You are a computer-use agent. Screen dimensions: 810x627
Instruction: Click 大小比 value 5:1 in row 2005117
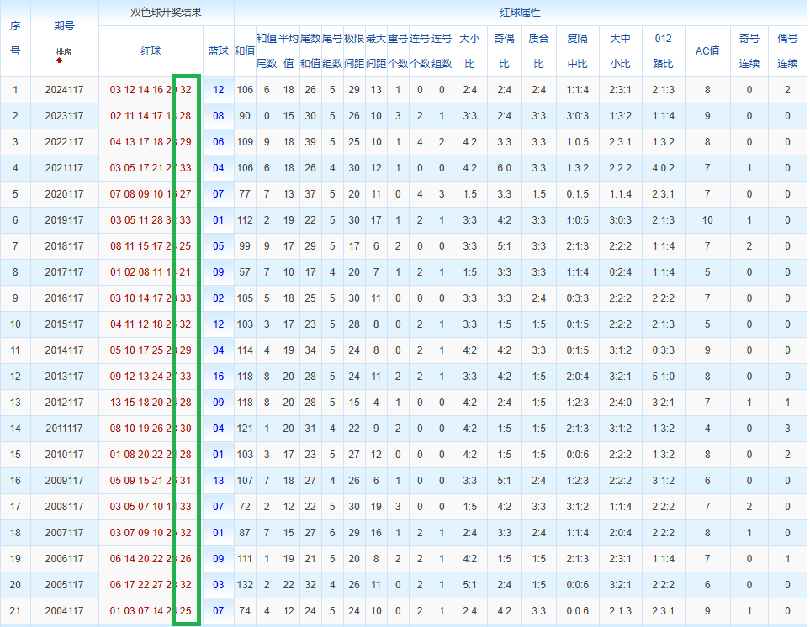pyautogui.click(x=469, y=585)
